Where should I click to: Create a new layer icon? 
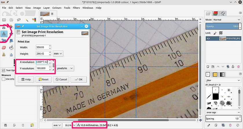click(208, 67)
